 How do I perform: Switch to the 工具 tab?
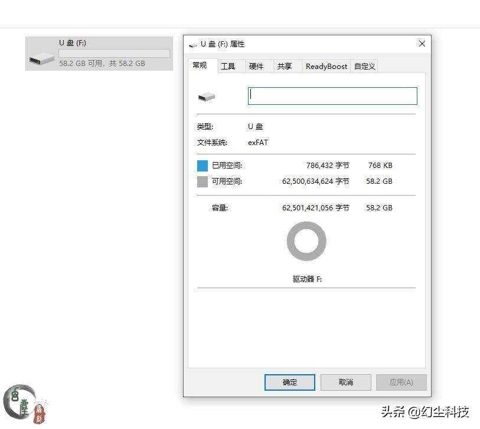229,66
